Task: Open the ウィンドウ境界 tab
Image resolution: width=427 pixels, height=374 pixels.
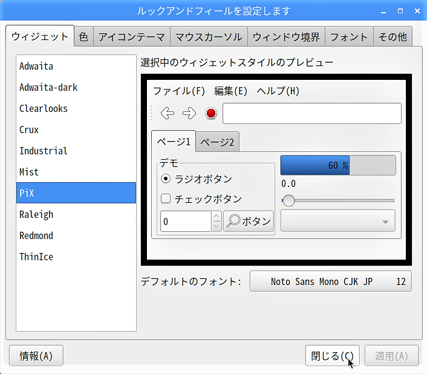Action: [x=286, y=37]
